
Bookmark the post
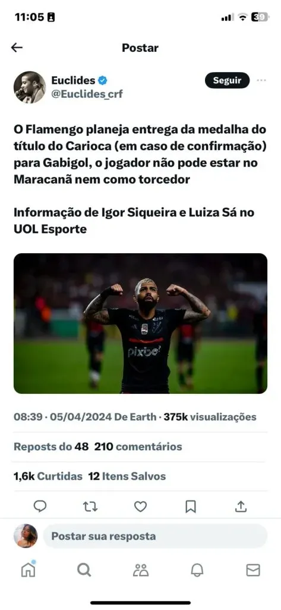point(191,506)
